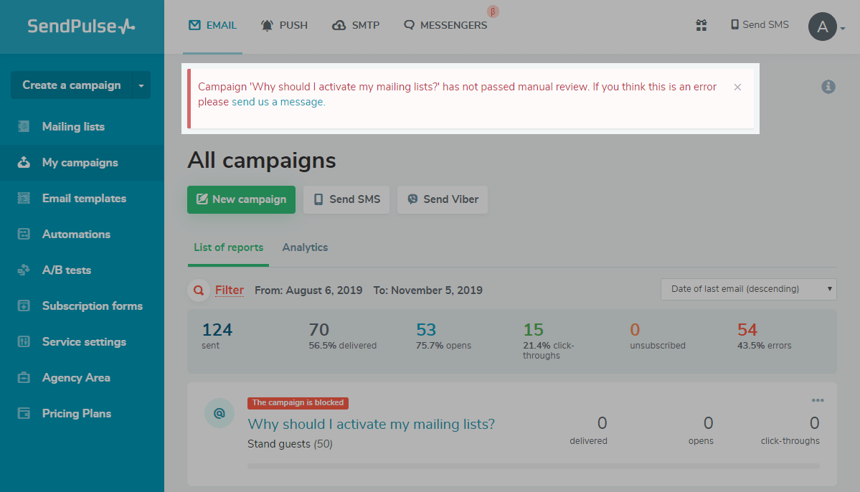Open the MESSENGERS section in the top navigation
This screenshot has width=860, height=492.
(445, 25)
